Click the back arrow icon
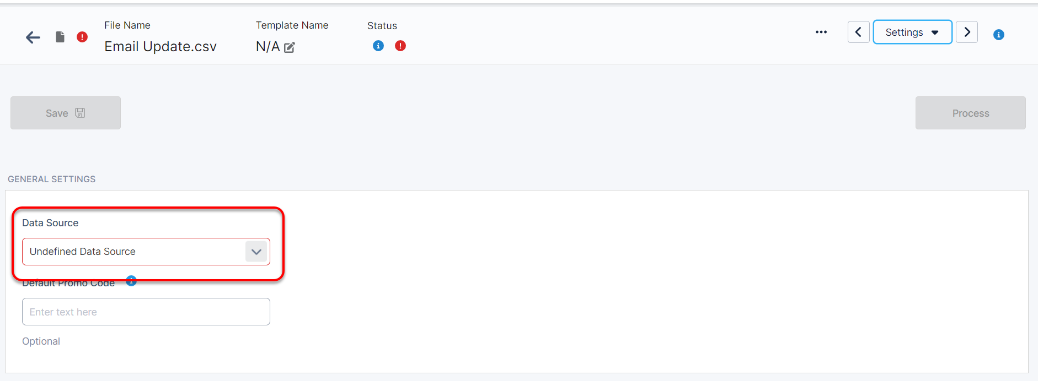 33,37
